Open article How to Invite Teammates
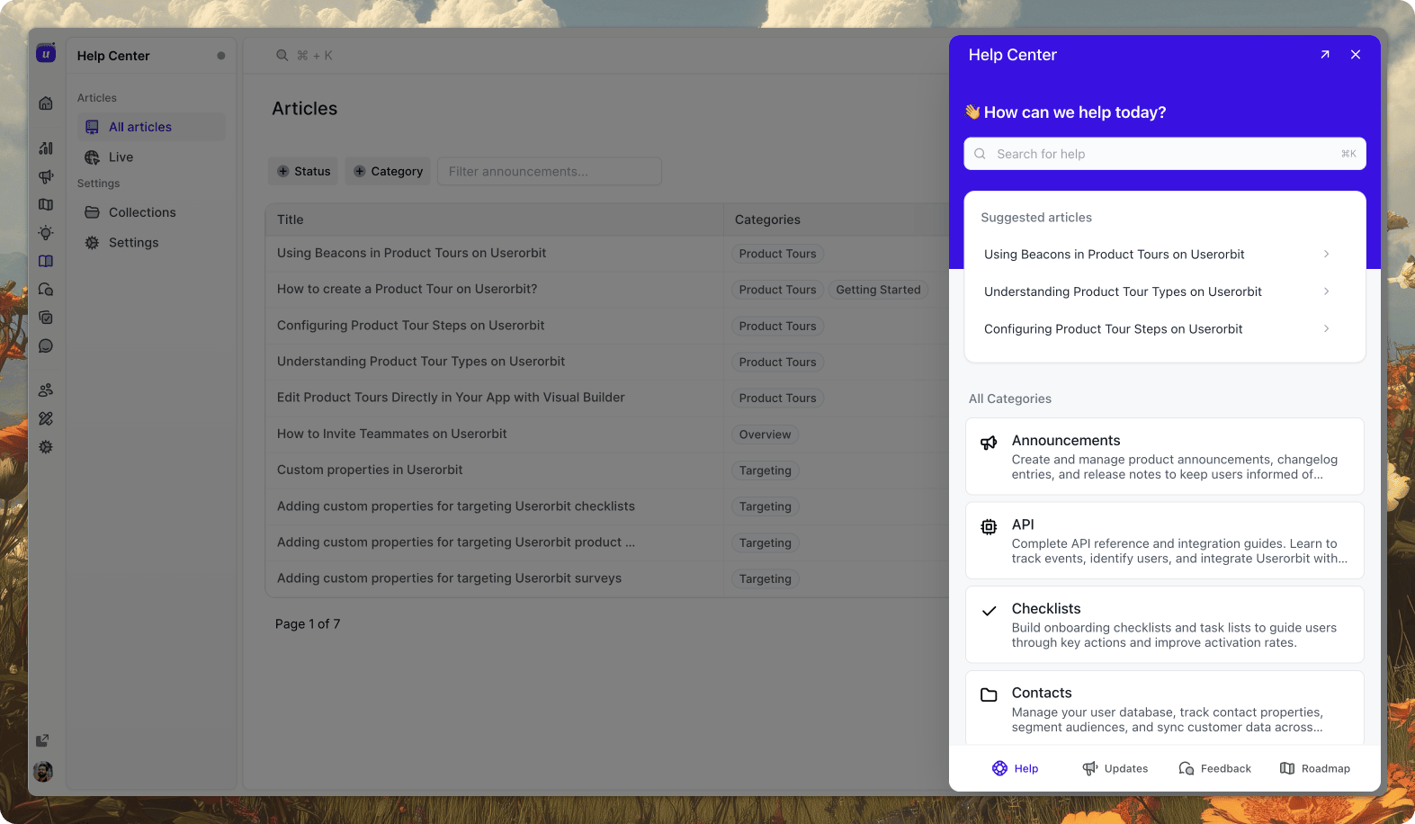Screen dimensions: 1415x824 pyautogui.click(x=392, y=434)
